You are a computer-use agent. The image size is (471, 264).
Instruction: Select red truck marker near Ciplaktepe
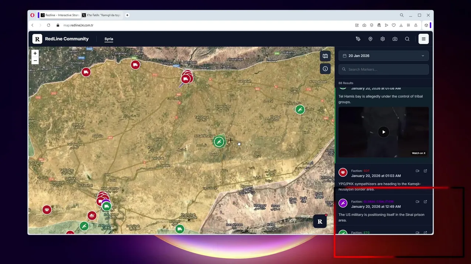pyautogui.click(x=135, y=65)
